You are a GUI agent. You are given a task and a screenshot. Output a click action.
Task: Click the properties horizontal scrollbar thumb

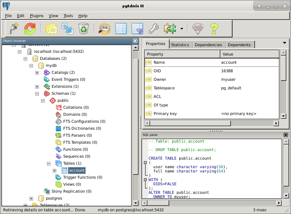tap(191, 124)
